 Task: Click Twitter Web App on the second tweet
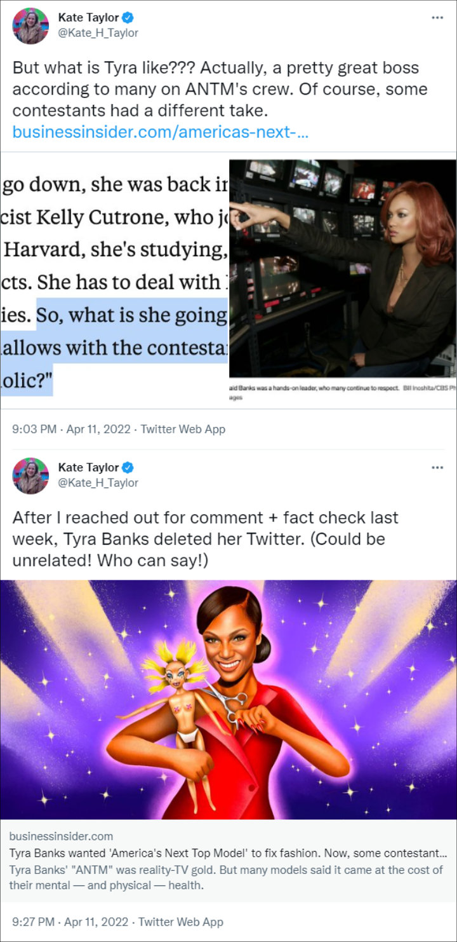pos(181,921)
